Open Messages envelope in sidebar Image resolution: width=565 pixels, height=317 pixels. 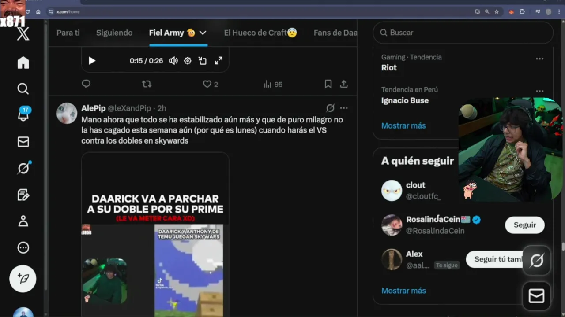(23, 141)
